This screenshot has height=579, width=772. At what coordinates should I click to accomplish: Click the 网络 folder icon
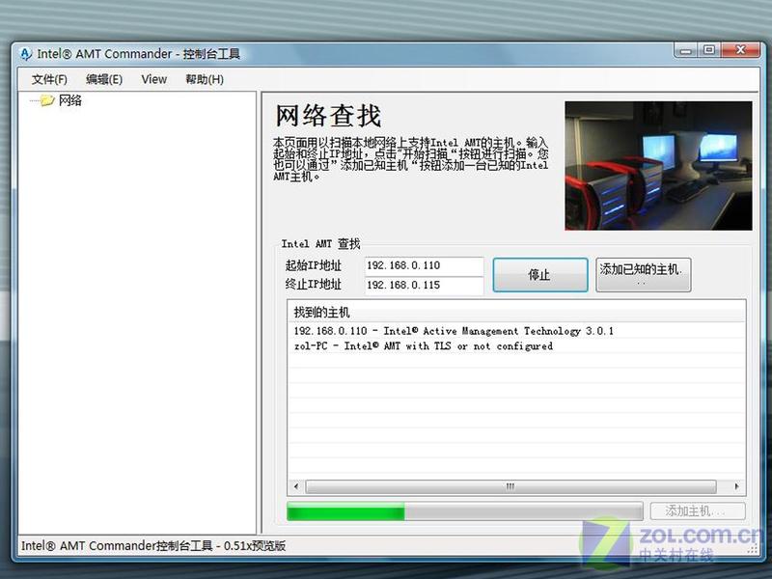click(46, 100)
